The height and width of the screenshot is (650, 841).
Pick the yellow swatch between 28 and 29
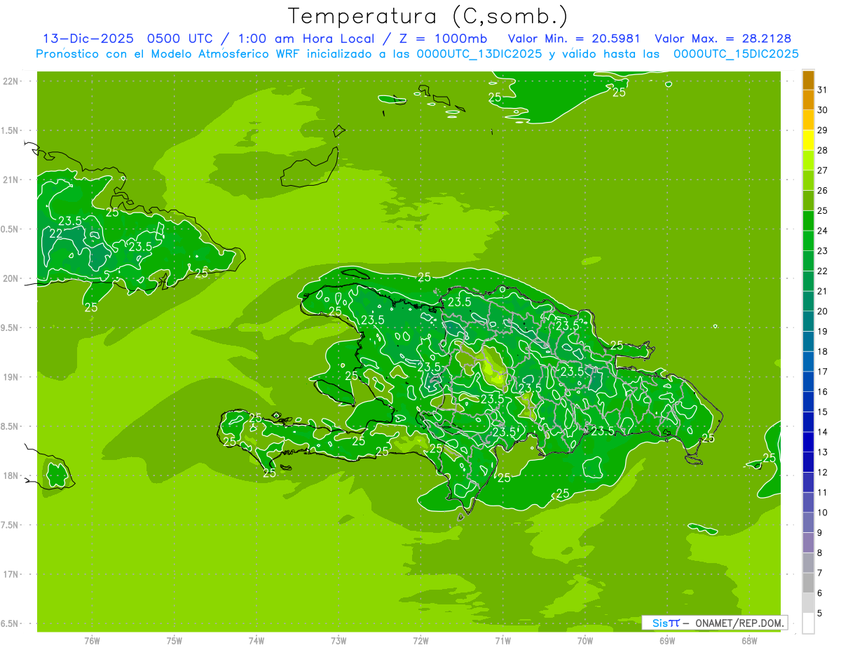(808, 140)
